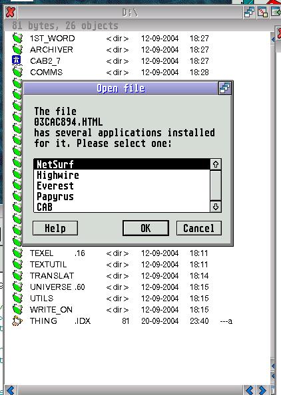Viewport: 281px width, 395px height.
Task: Click the D:\ window fuller icon at top right
Action: click(276, 12)
